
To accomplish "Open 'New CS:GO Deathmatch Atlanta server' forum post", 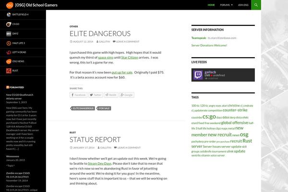I will [20, 97].
